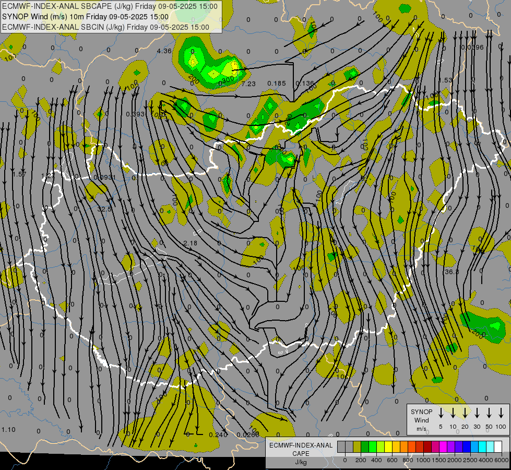Image resolution: width=511 pixels, height=470 pixels.
Task: Pick the red swatch left of 1000 tick
Action: click(420, 446)
